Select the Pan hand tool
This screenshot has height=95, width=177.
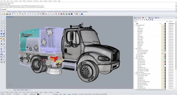25,14
